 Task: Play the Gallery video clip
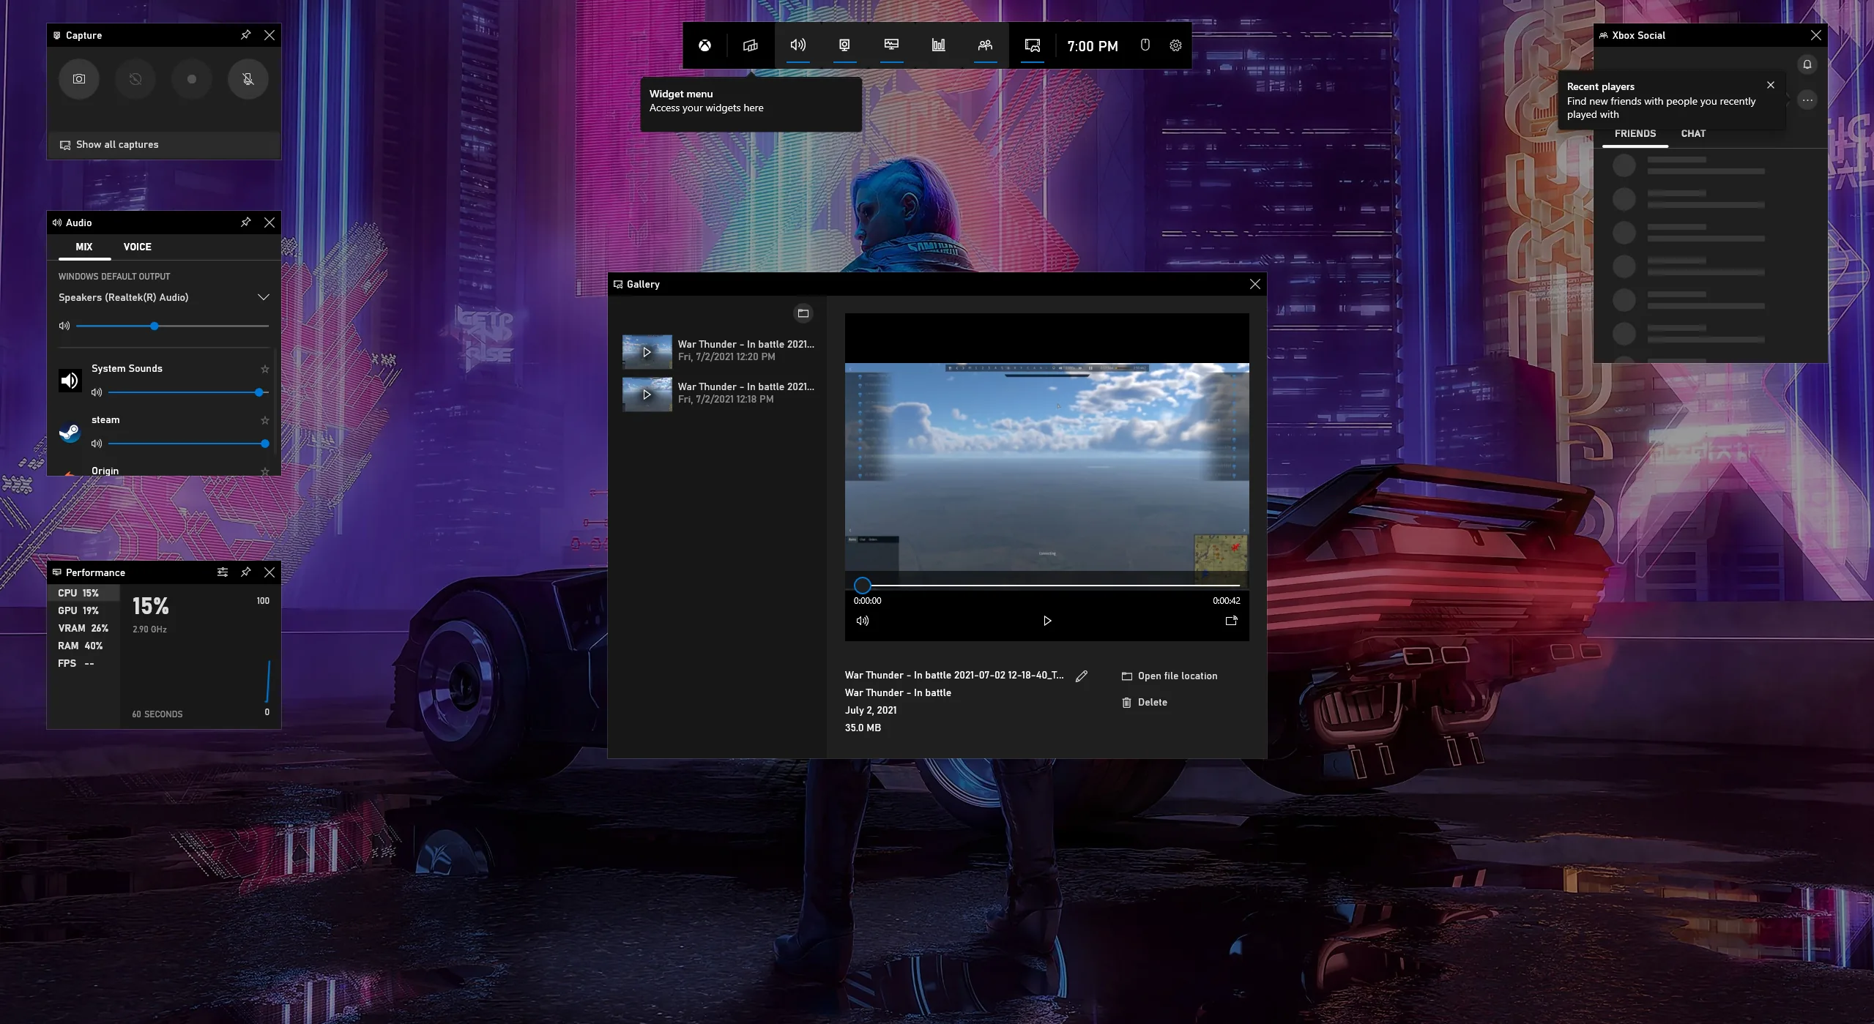coord(1047,621)
